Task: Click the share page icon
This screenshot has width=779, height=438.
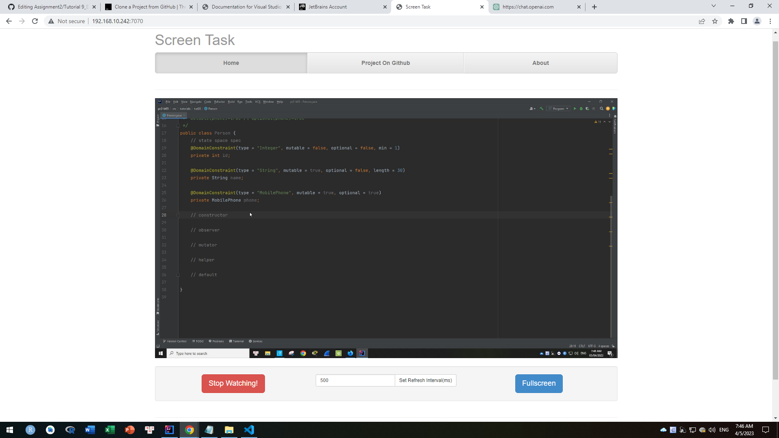Action: coord(702,21)
